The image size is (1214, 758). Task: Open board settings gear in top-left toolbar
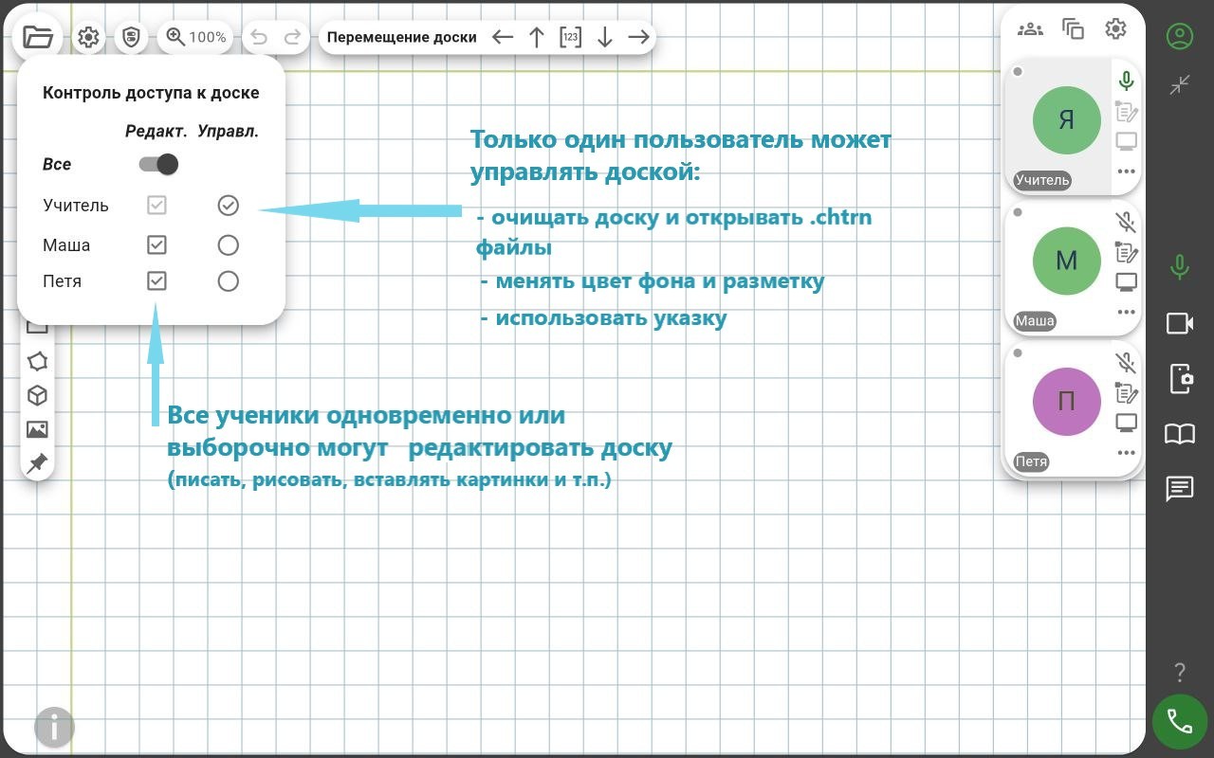tap(88, 37)
